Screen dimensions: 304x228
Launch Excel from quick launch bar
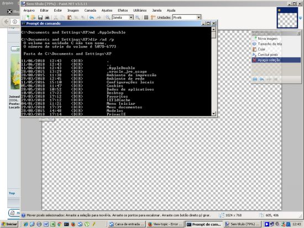(x=53, y=224)
